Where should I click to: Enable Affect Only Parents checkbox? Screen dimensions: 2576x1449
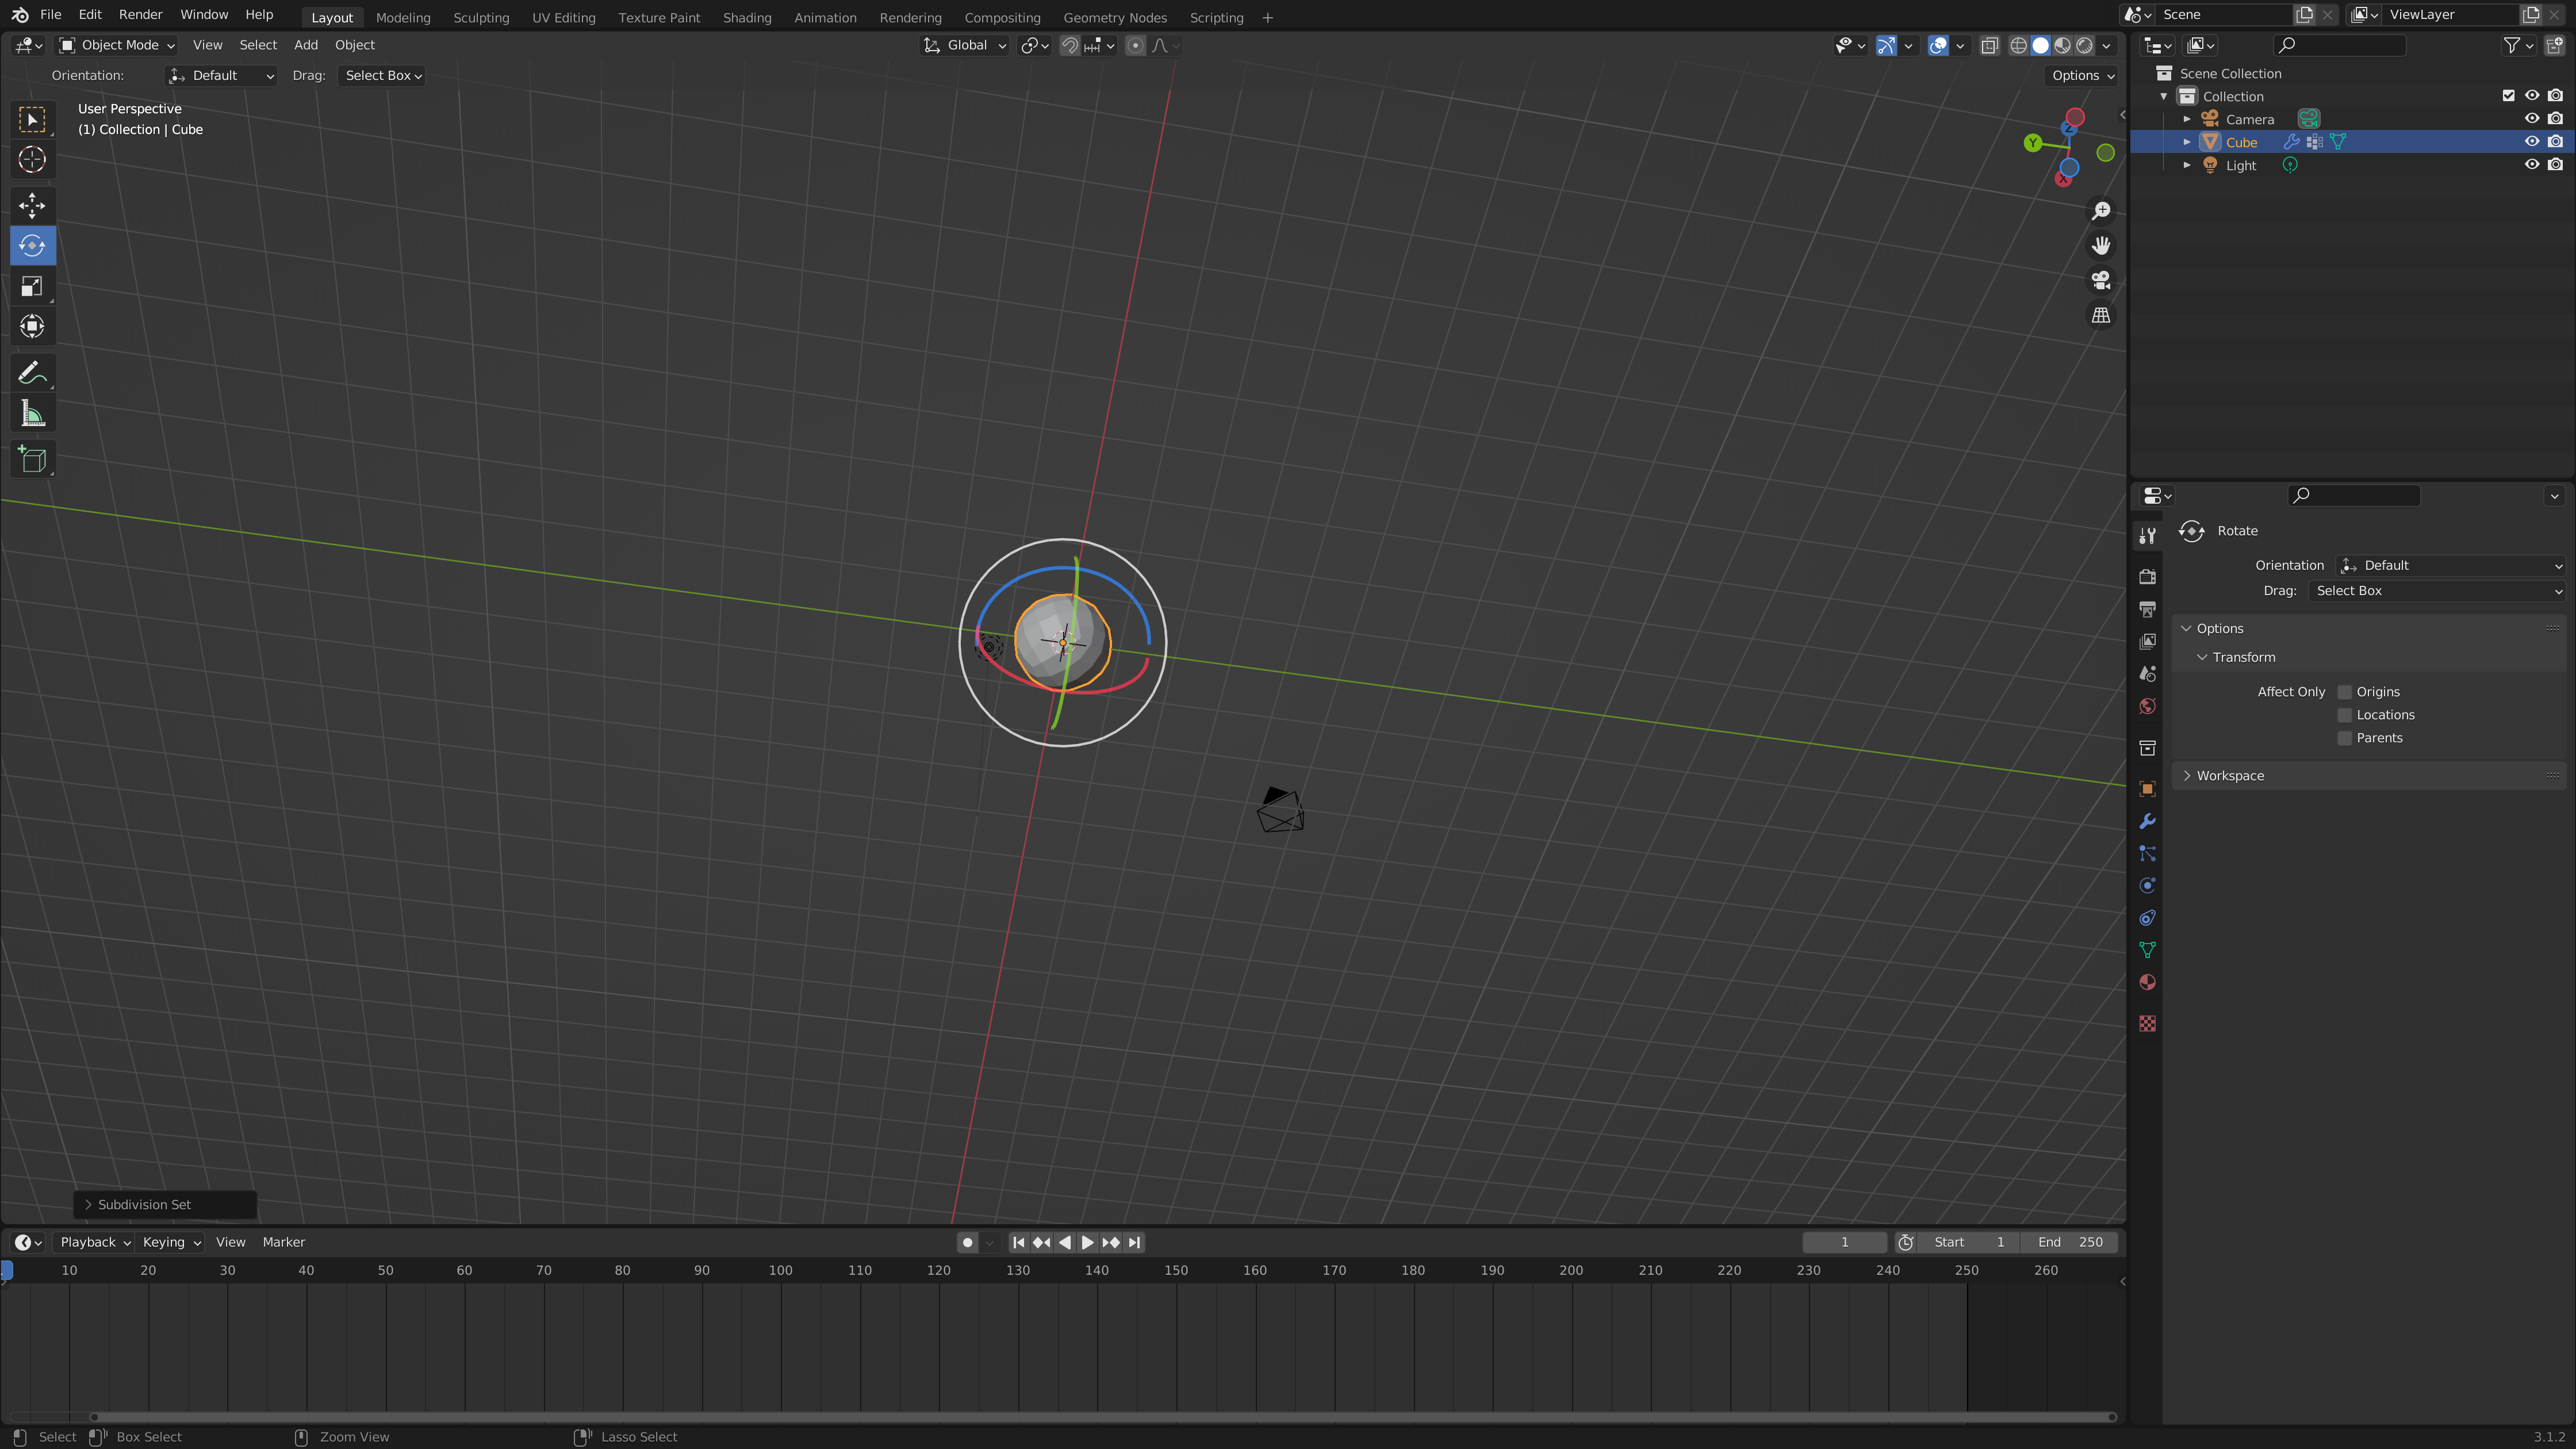click(x=2344, y=738)
